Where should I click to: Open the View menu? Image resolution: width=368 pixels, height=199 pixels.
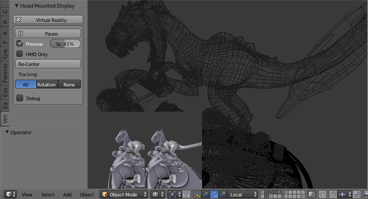[x=27, y=195]
